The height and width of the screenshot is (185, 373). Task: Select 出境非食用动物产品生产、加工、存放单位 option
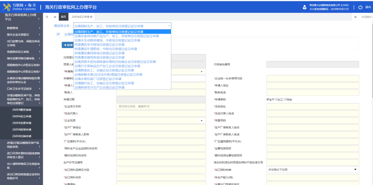pos(122,36)
